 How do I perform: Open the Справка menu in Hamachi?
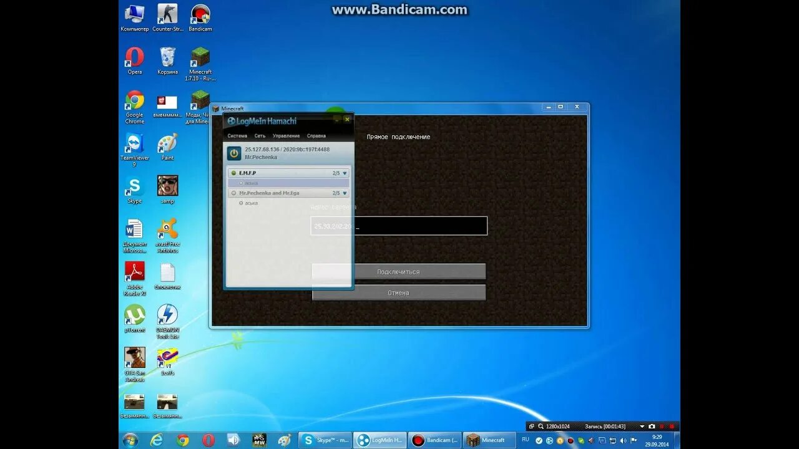click(316, 136)
